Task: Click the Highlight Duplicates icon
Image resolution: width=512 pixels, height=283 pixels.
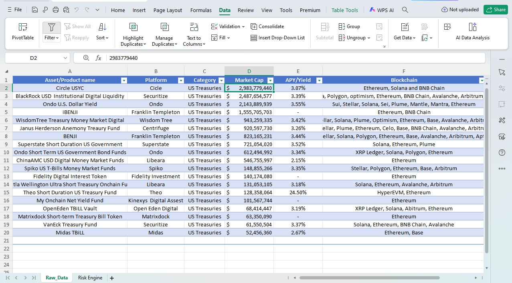Action: tap(133, 27)
